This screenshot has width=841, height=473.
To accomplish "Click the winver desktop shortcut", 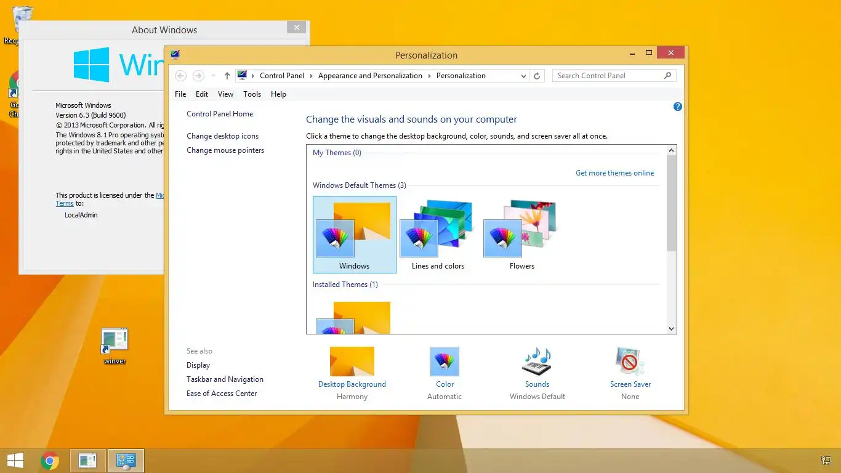I will pyautogui.click(x=115, y=347).
